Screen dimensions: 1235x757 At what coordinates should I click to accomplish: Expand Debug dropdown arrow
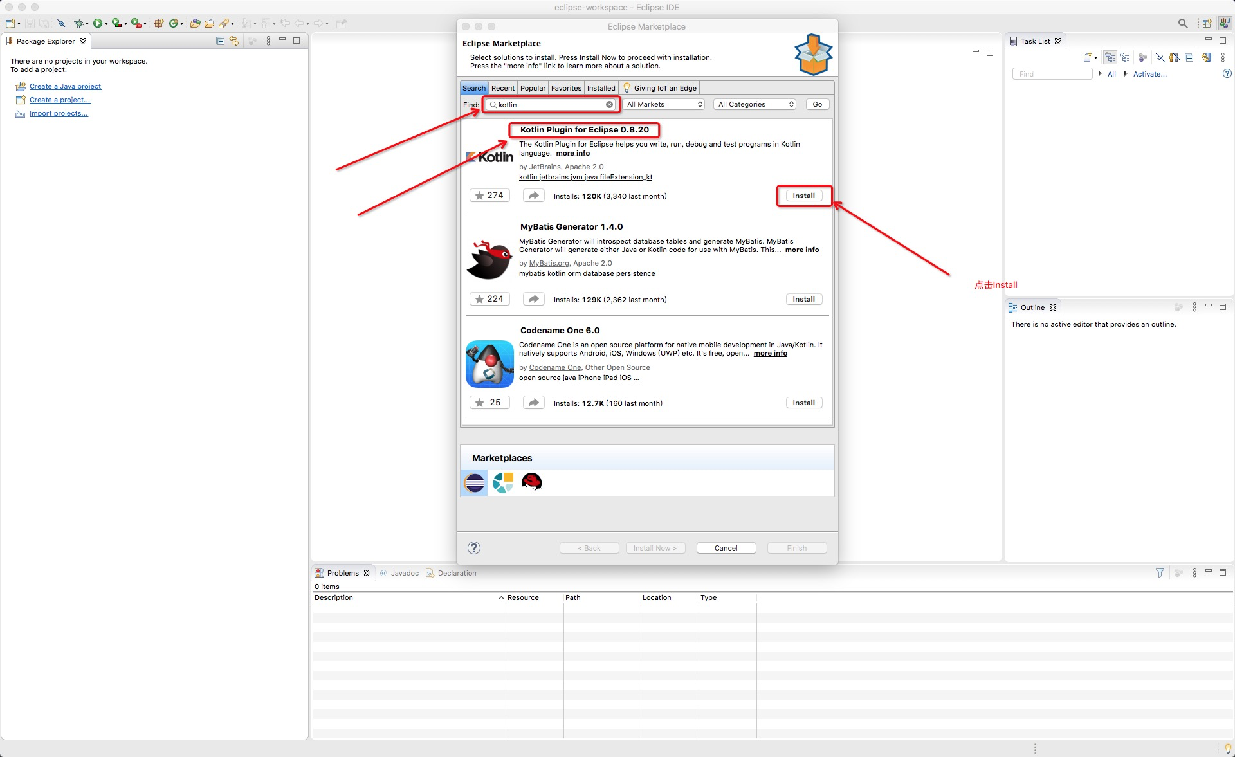(x=87, y=24)
